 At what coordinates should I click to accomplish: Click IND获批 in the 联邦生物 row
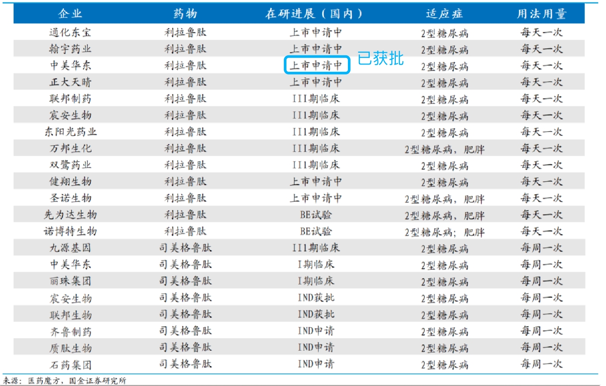pyautogui.click(x=316, y=314)
